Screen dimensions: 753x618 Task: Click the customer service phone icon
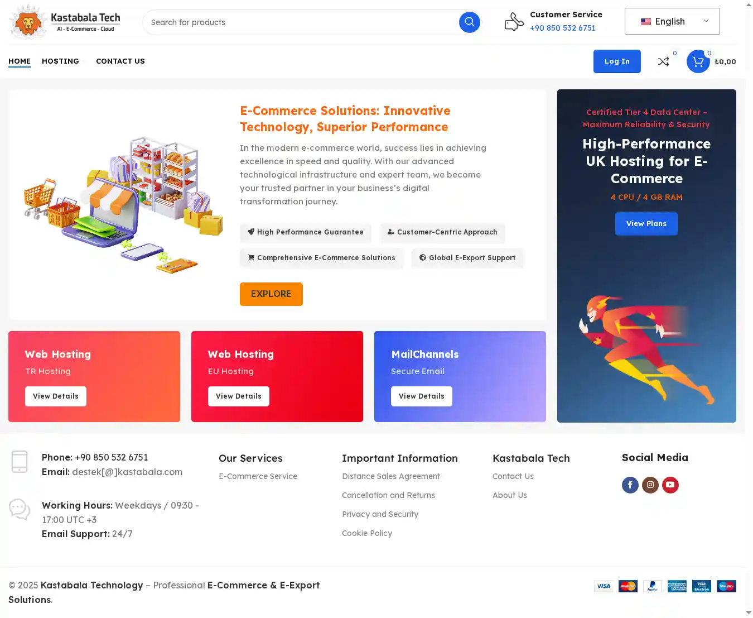point(514,22)
